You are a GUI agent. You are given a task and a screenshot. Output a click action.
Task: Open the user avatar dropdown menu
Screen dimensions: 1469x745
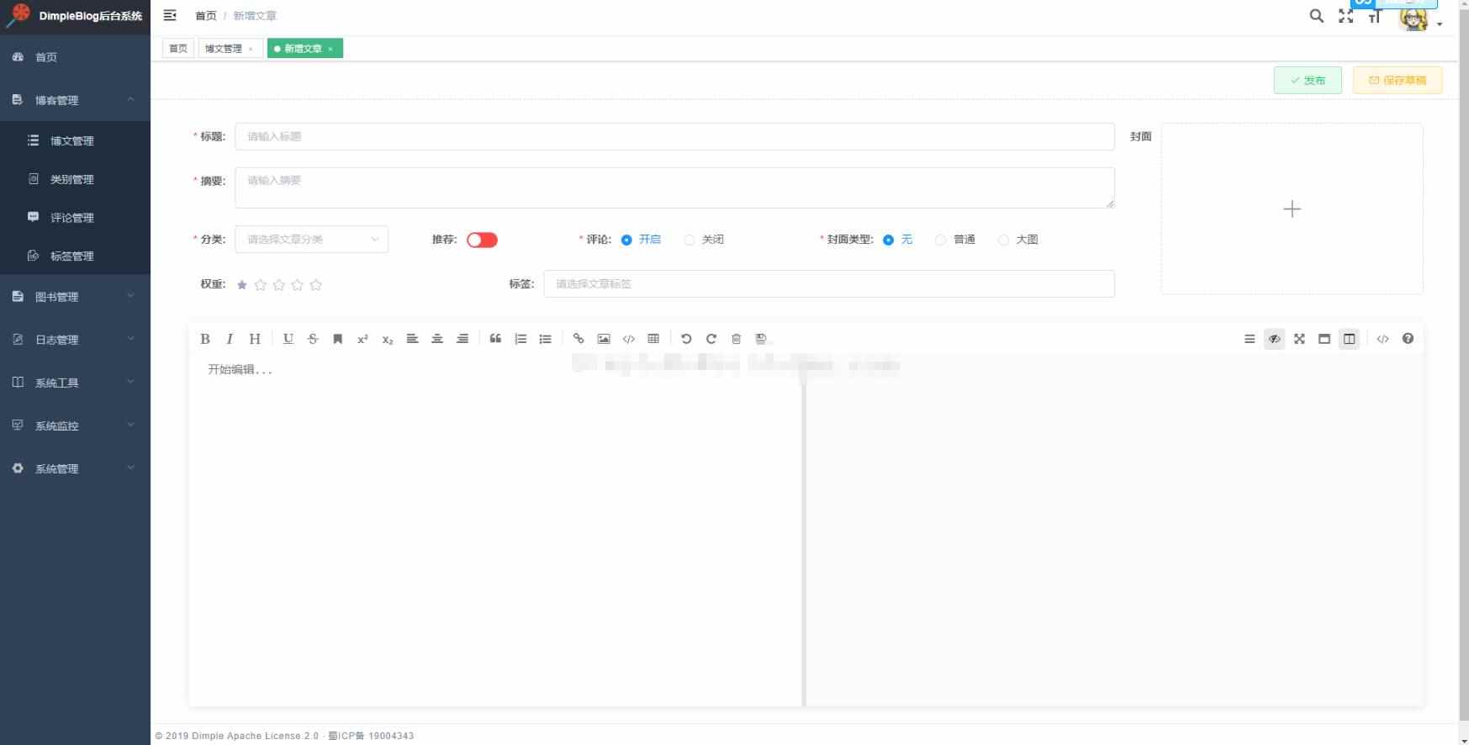point(1419,18)
